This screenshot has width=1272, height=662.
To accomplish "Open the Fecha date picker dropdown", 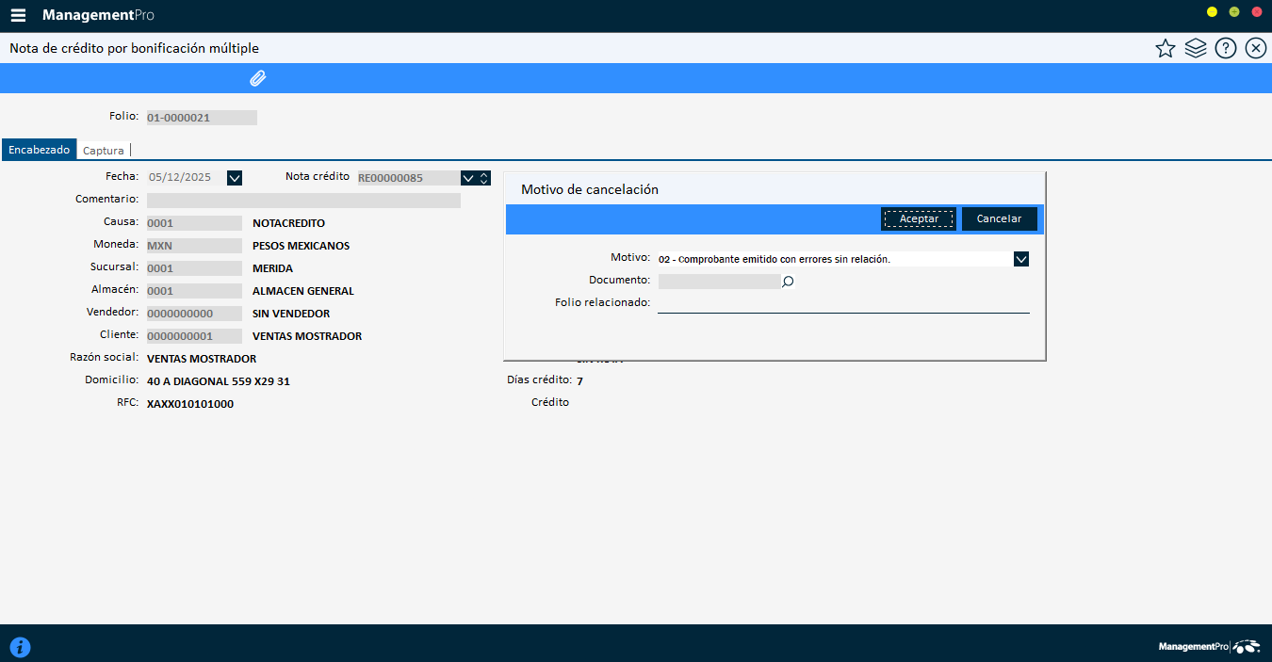I will [235, 177].
